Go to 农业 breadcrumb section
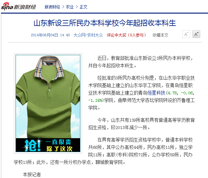The height and width of the screenshot is (178, 208). pyautogui.click(x=70, y=7)
